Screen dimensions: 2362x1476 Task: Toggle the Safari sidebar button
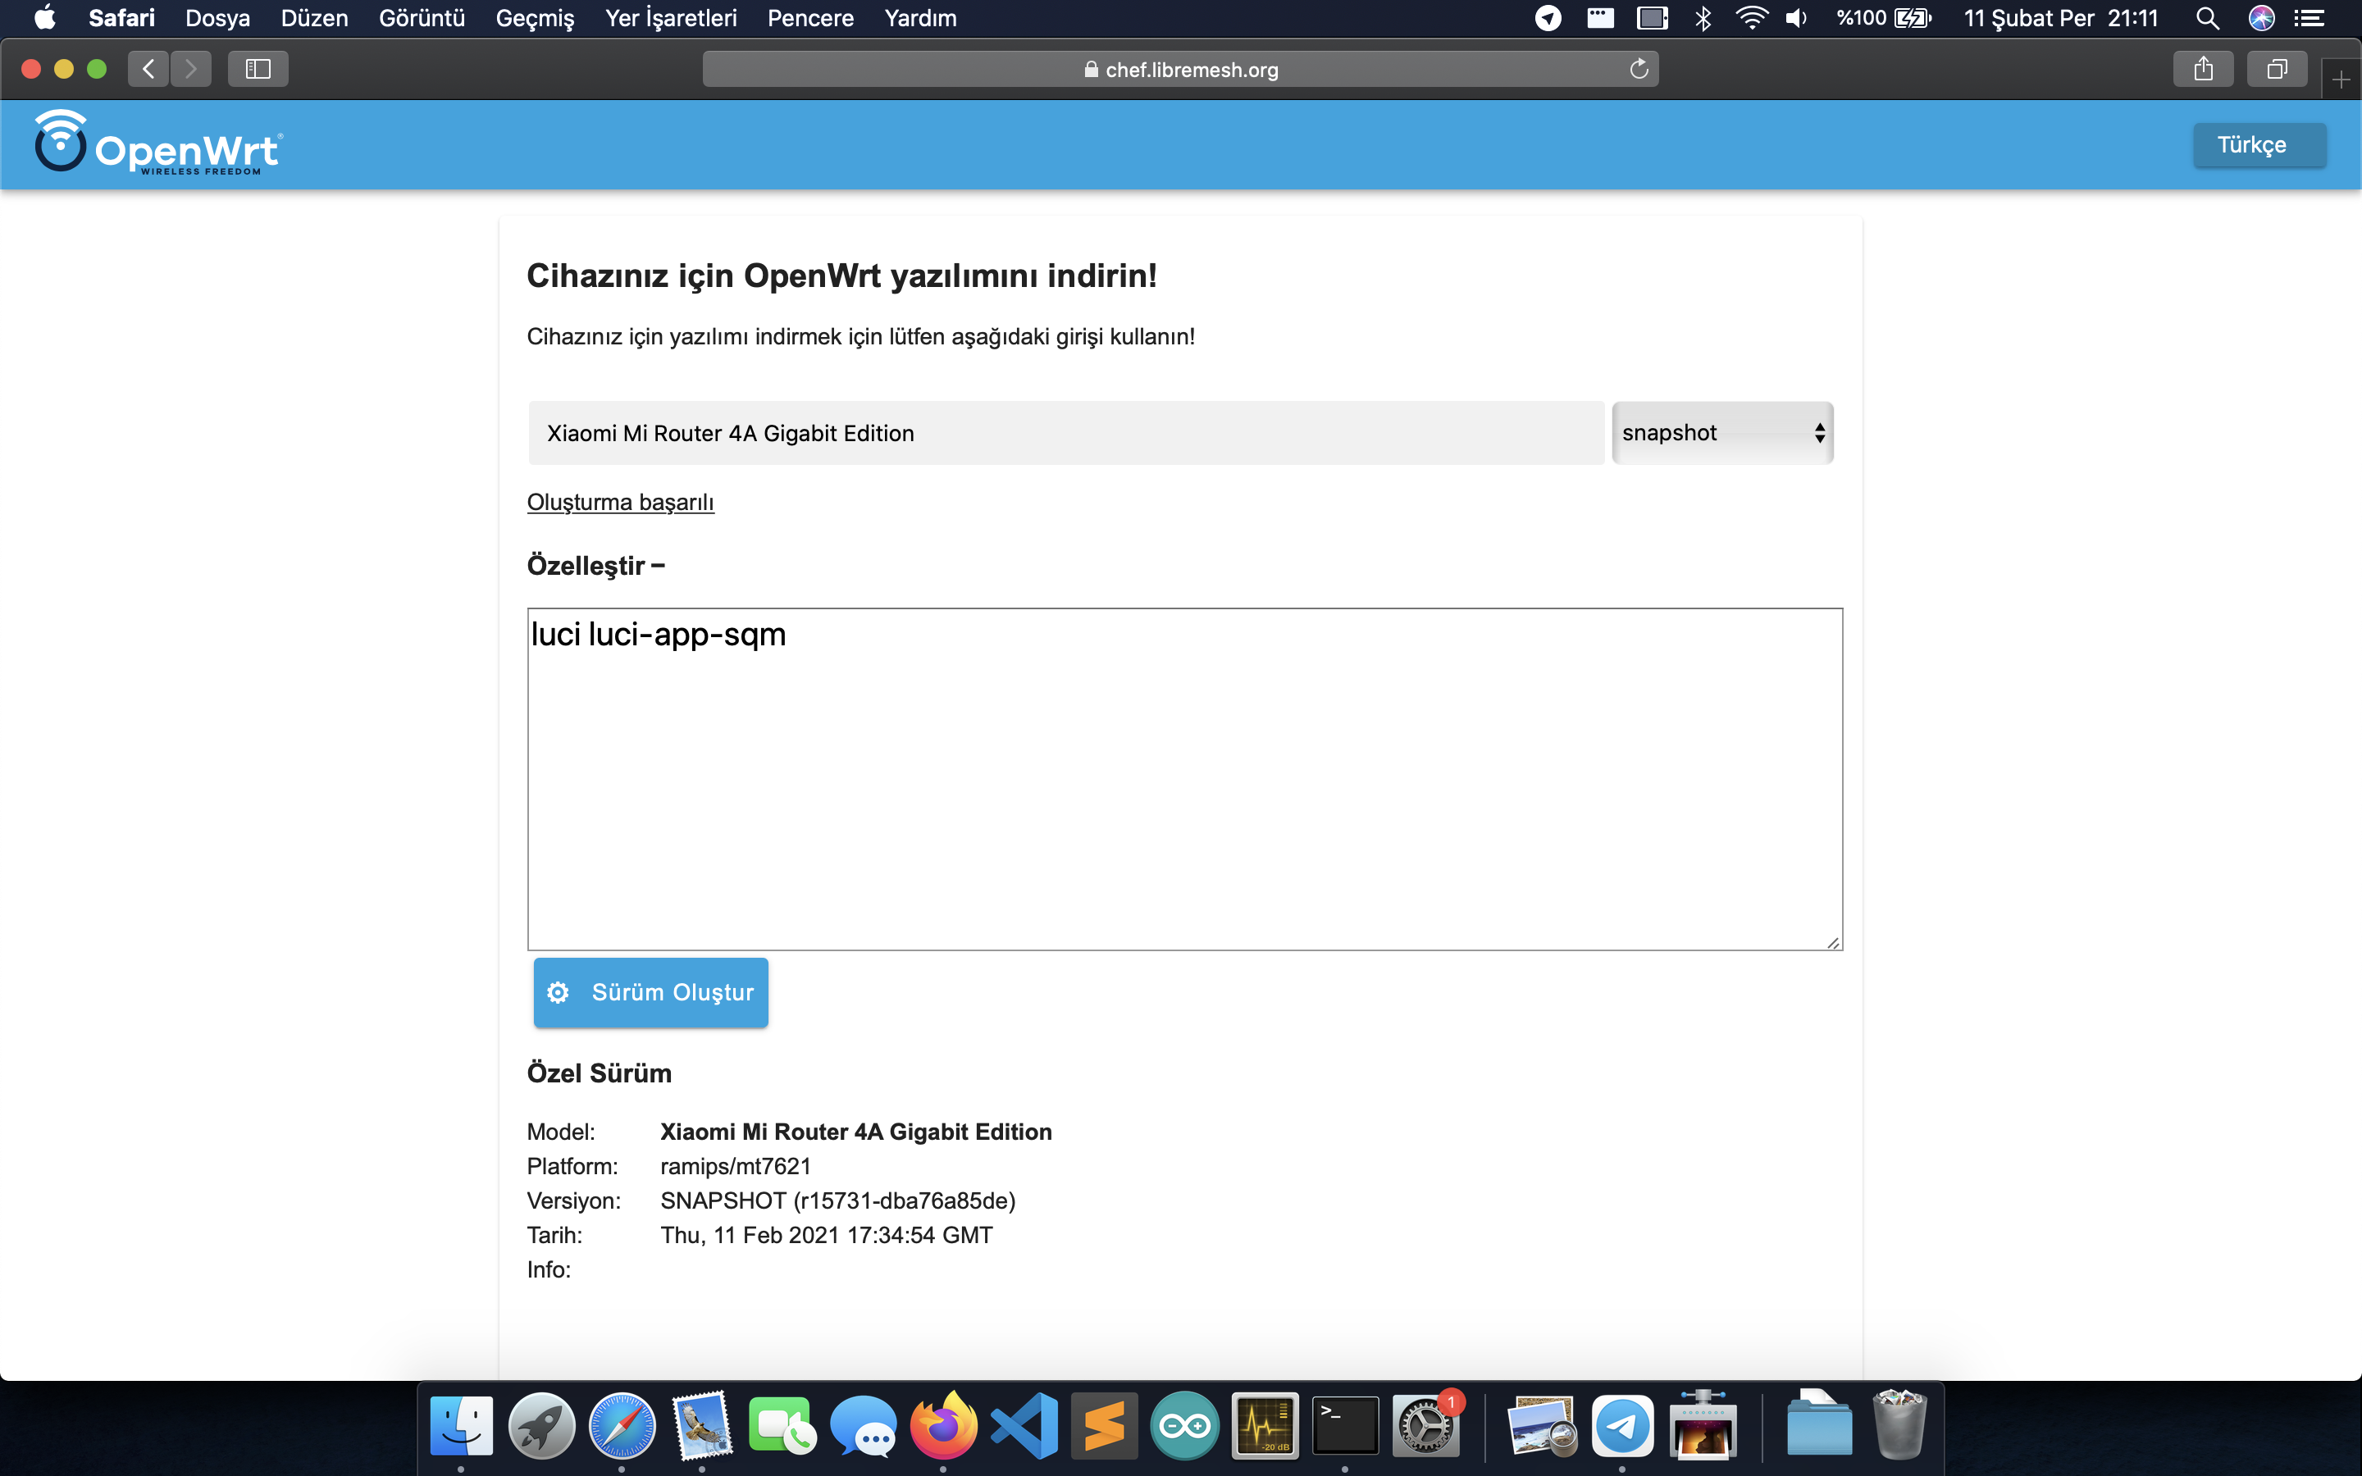258,68
